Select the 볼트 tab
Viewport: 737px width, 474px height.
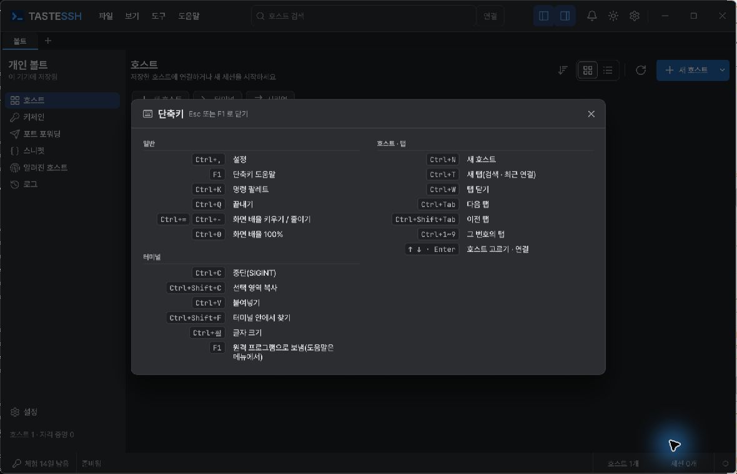click(x=20, y=41)
